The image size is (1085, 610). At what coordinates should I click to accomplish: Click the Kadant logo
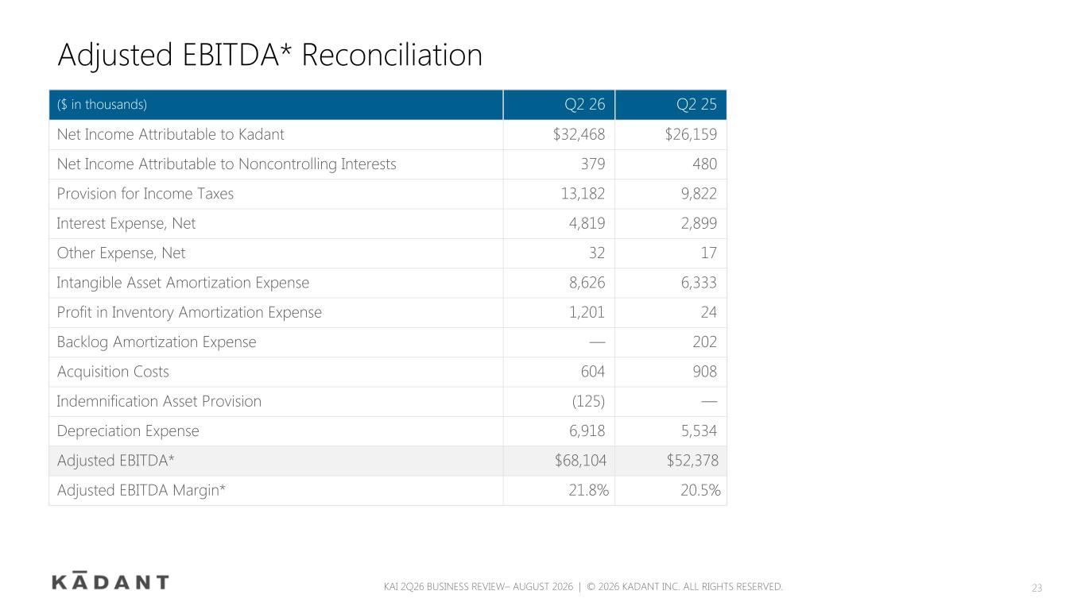tap(110, 581)
